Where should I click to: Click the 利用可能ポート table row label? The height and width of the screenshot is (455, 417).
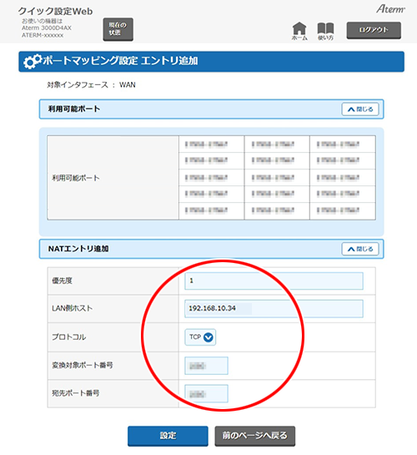pos(76,178)
